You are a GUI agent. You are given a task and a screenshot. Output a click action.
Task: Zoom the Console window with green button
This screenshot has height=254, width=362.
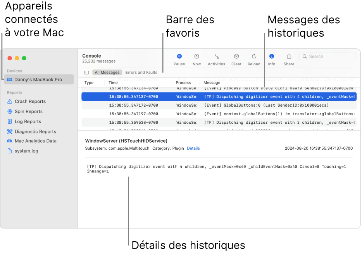[24, 58]
